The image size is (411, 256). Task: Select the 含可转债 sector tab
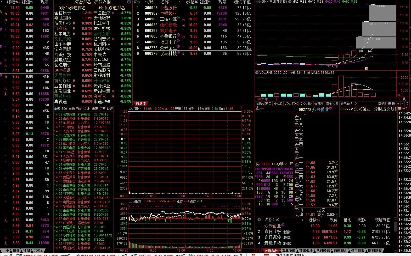323,251
